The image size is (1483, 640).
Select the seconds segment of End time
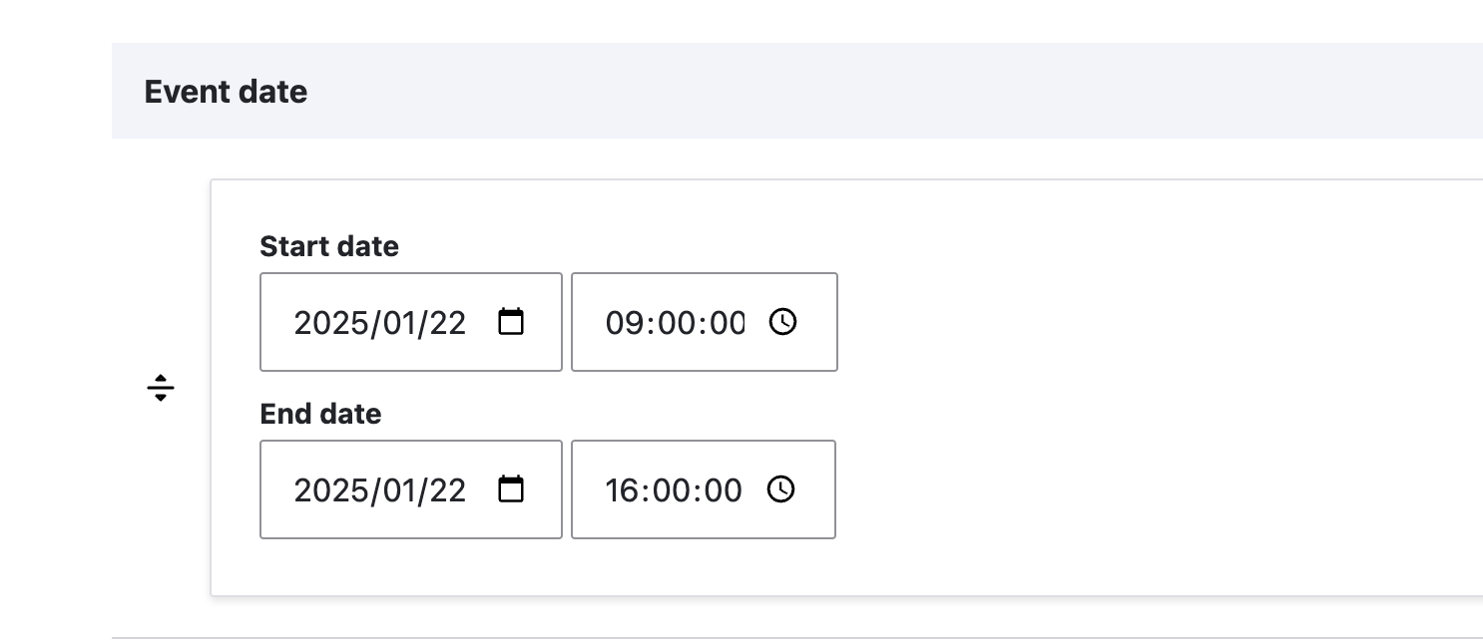tap(724, 490)
